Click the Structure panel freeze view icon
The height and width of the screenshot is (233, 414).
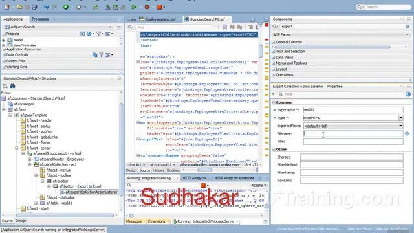(x=5, y=86)
